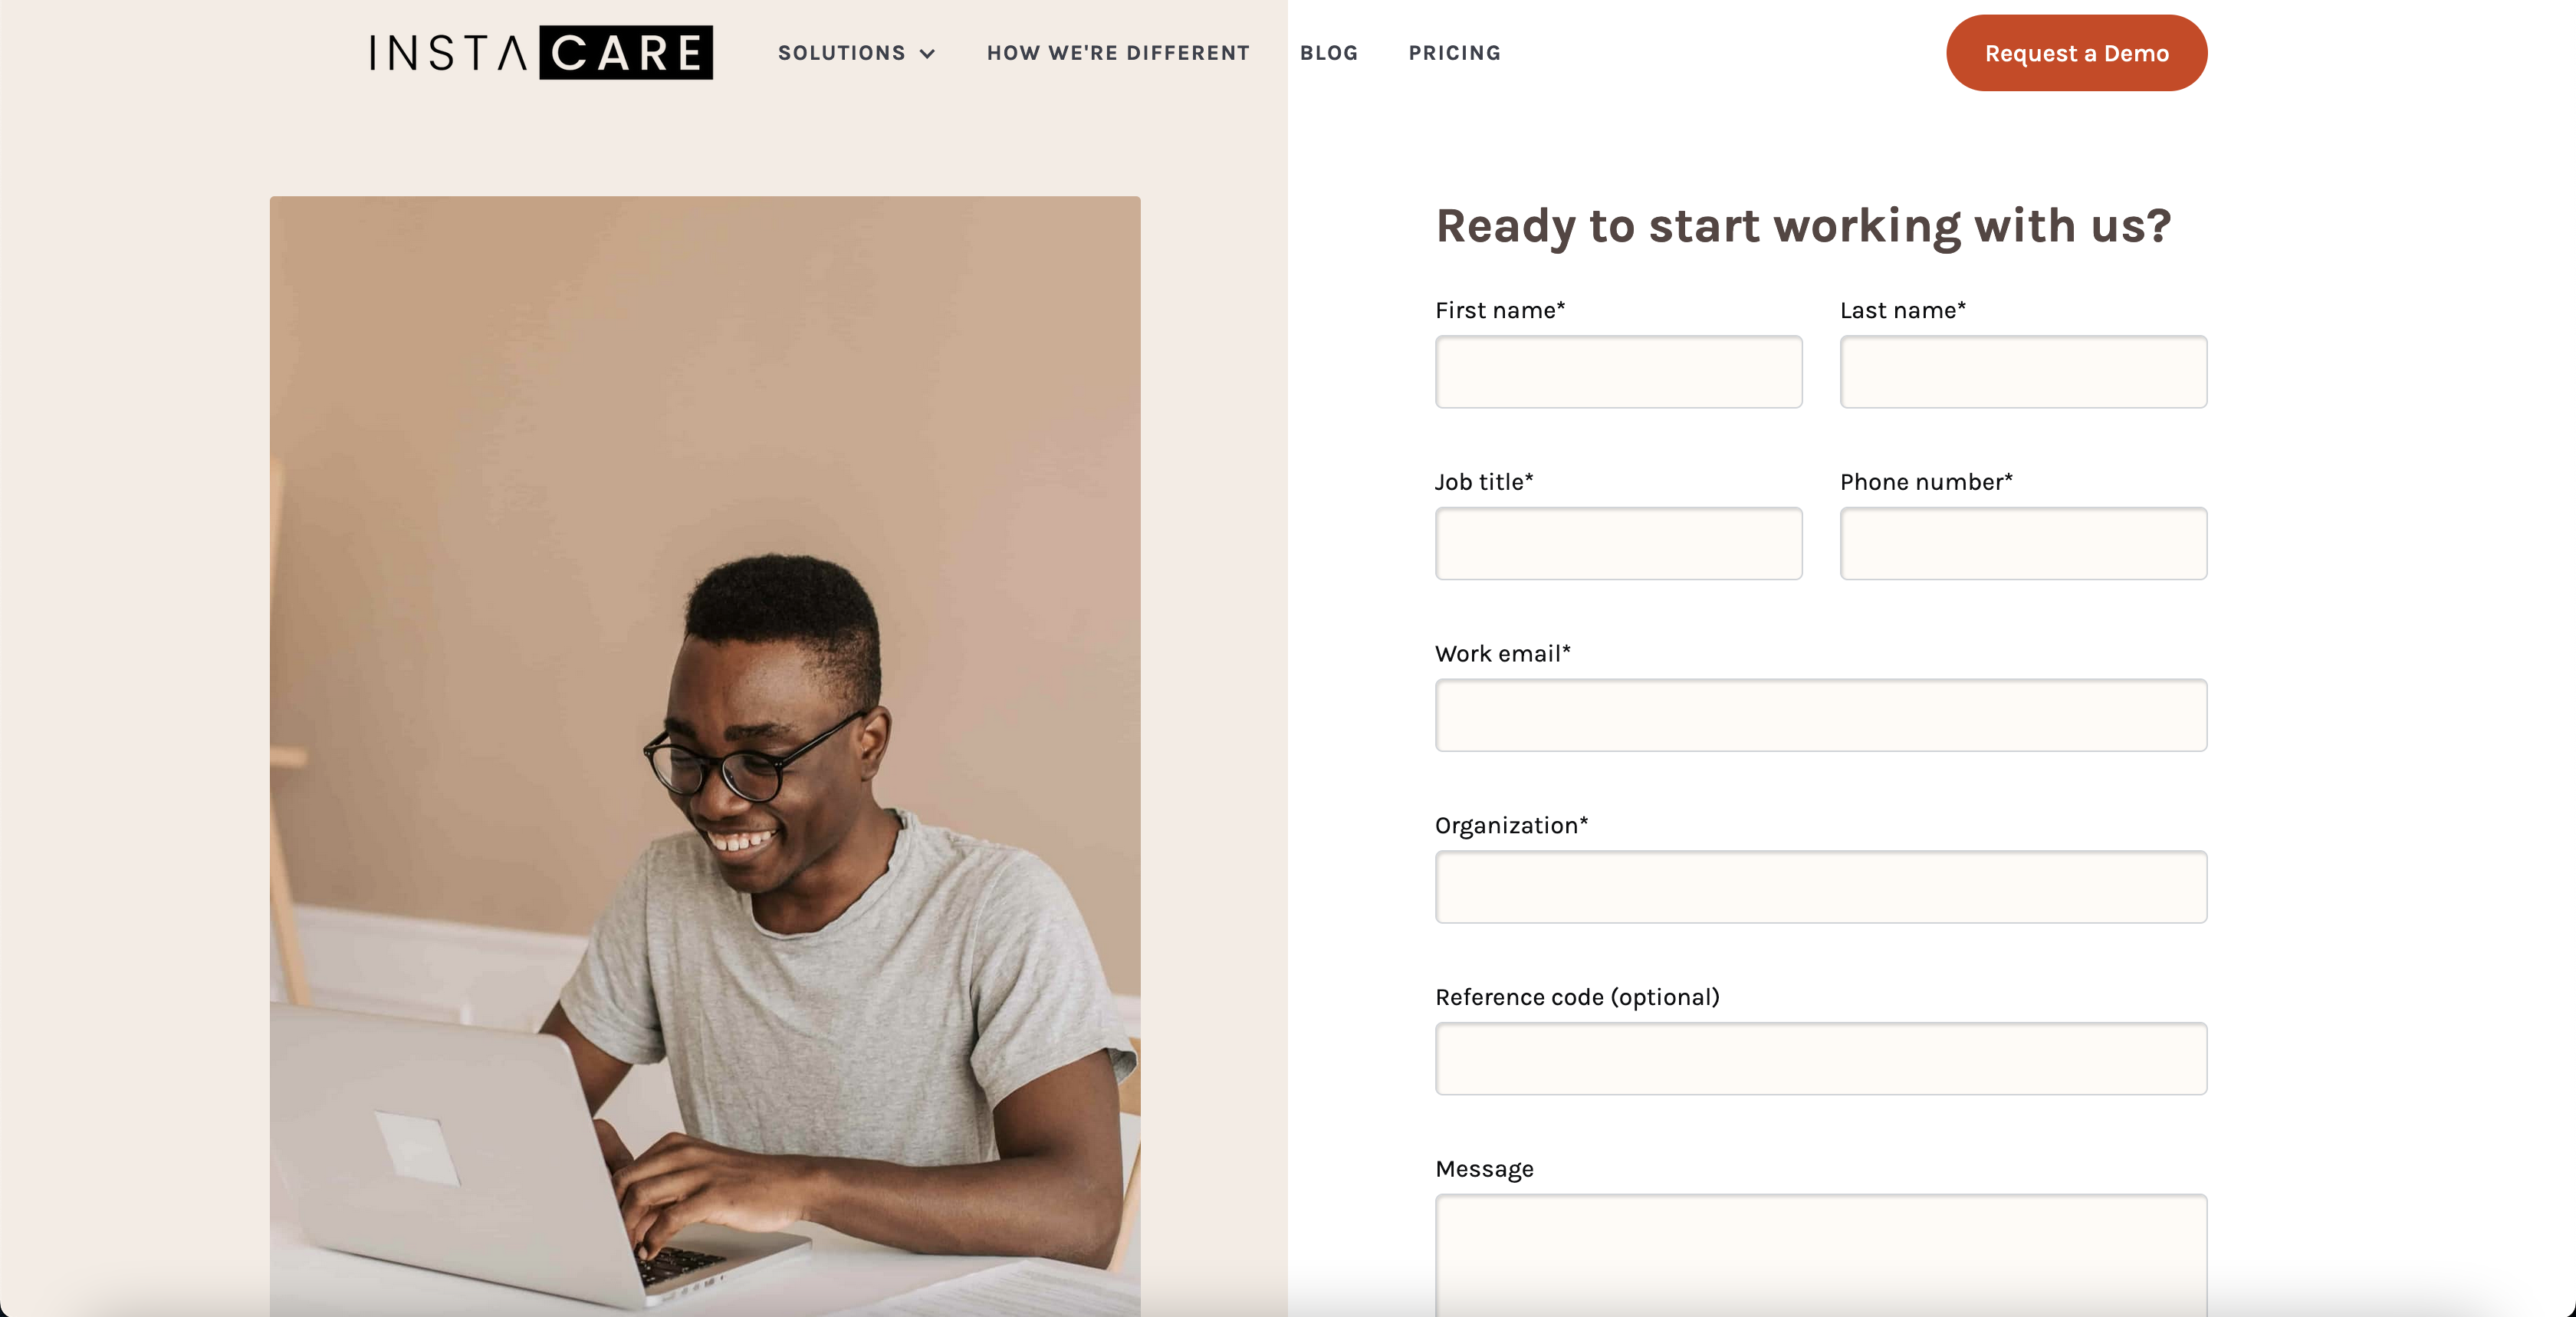The height and width of the screenshot is (1317, 2576).
Task: Click the navigation menu Solutions item
Action: pos(856,52)
